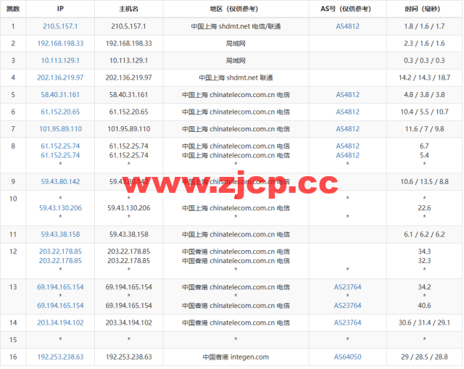Select hostname cell 59.43.38.158

coord(129,235)
